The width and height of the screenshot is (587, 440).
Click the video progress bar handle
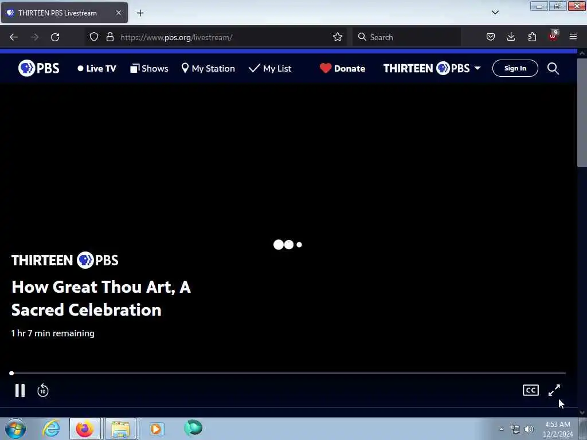(x=11, y=373)
